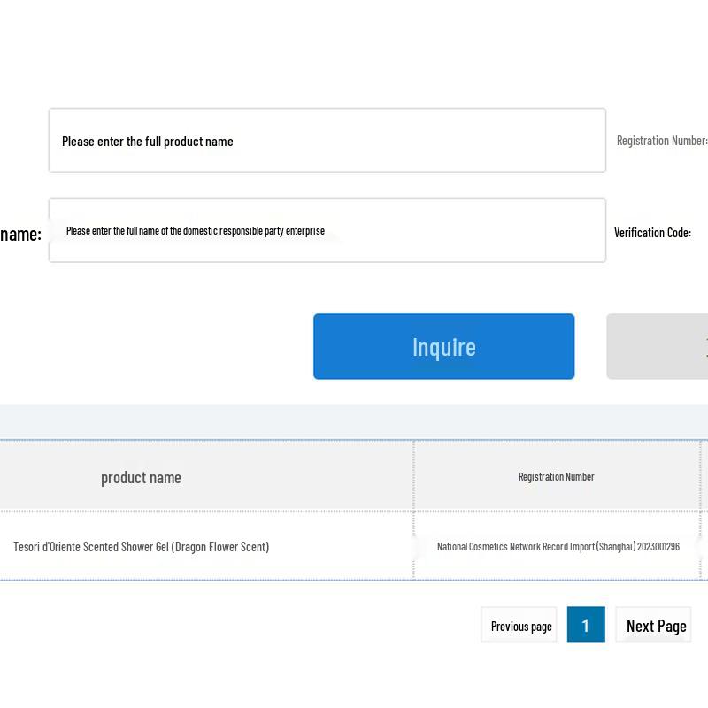
Task: Click the Registration Number column header
Action: pos(556,477)
